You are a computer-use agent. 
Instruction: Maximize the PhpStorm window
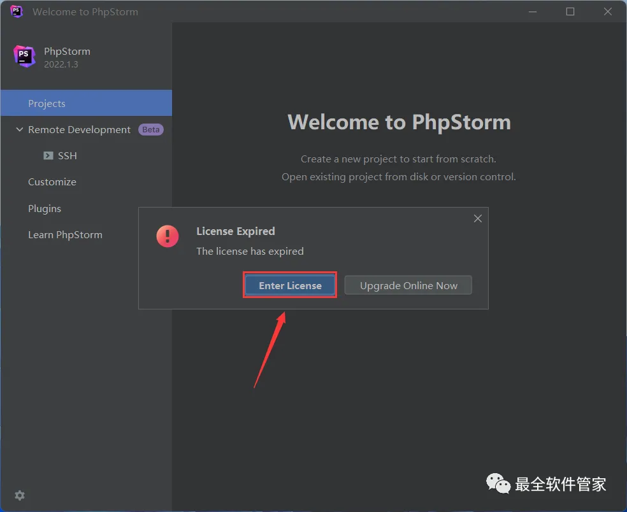click(x=570, y=11)
